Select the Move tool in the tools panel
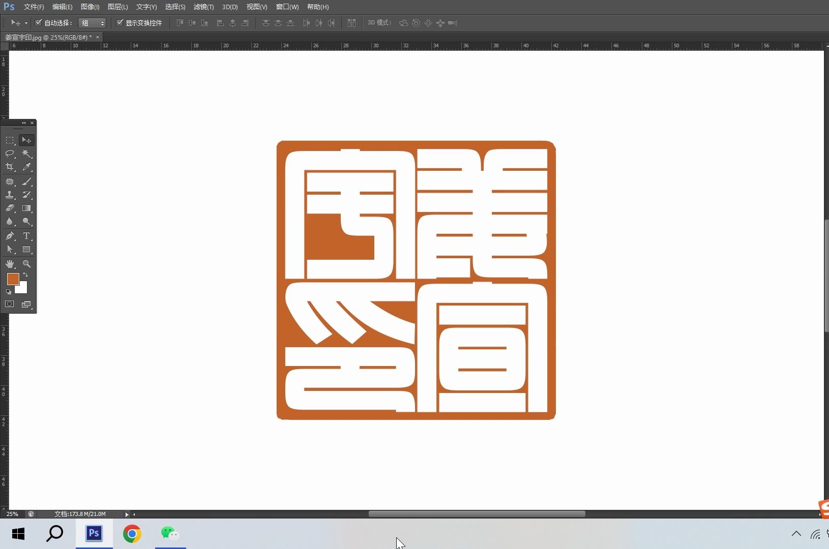829x549 pixels. coord(26,140)
